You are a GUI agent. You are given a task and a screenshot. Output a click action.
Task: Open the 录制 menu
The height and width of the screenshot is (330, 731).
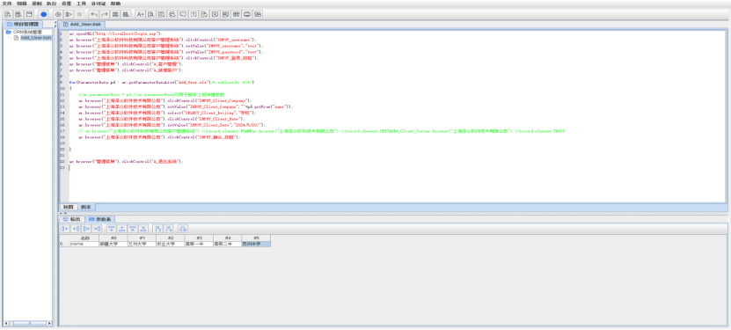[x=36, y=4]
